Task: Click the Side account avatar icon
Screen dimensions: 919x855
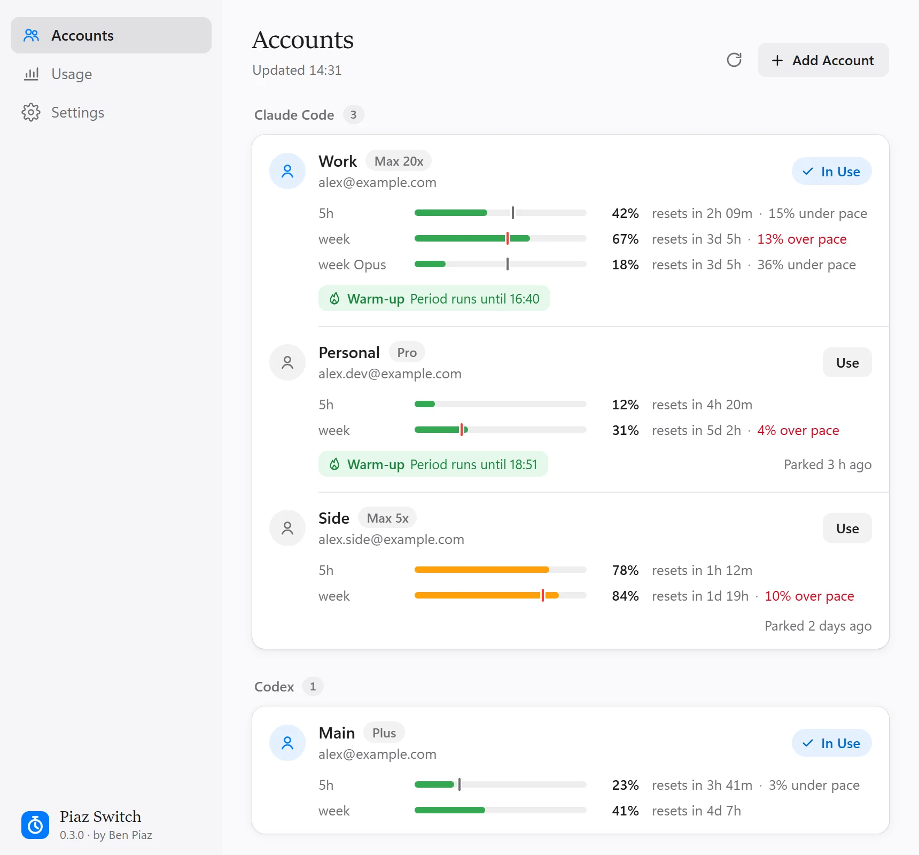Action: pyautogui.click(x=287, y=528)
